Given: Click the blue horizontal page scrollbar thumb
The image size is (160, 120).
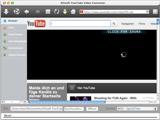Looking at the screenshot, I should (67, 102).
